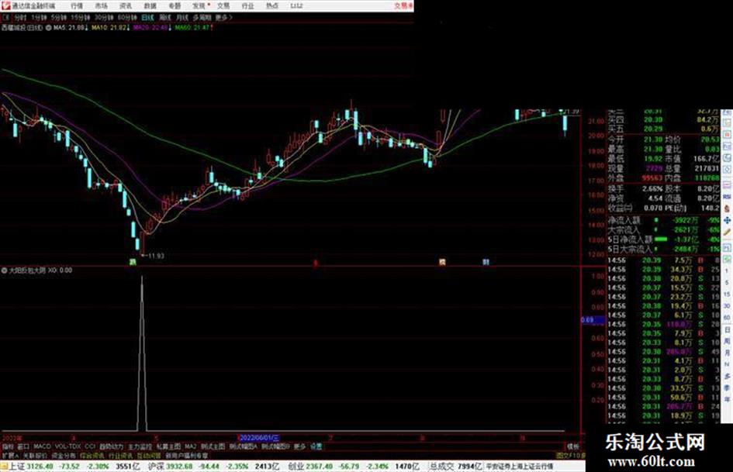The image size is (733, 472).
Task: Click the blue event marker on the chart axis
Action: [x=486, y=262]
